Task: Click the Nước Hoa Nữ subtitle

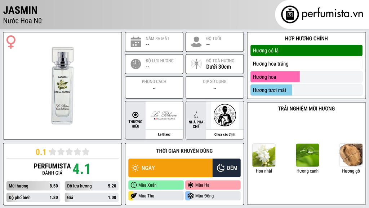Action: click(x=23, y=21)
